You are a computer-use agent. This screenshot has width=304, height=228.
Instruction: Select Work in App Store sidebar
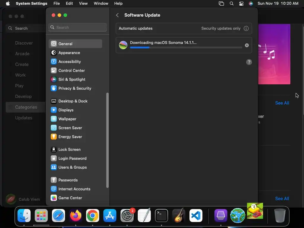coord(20,75)
